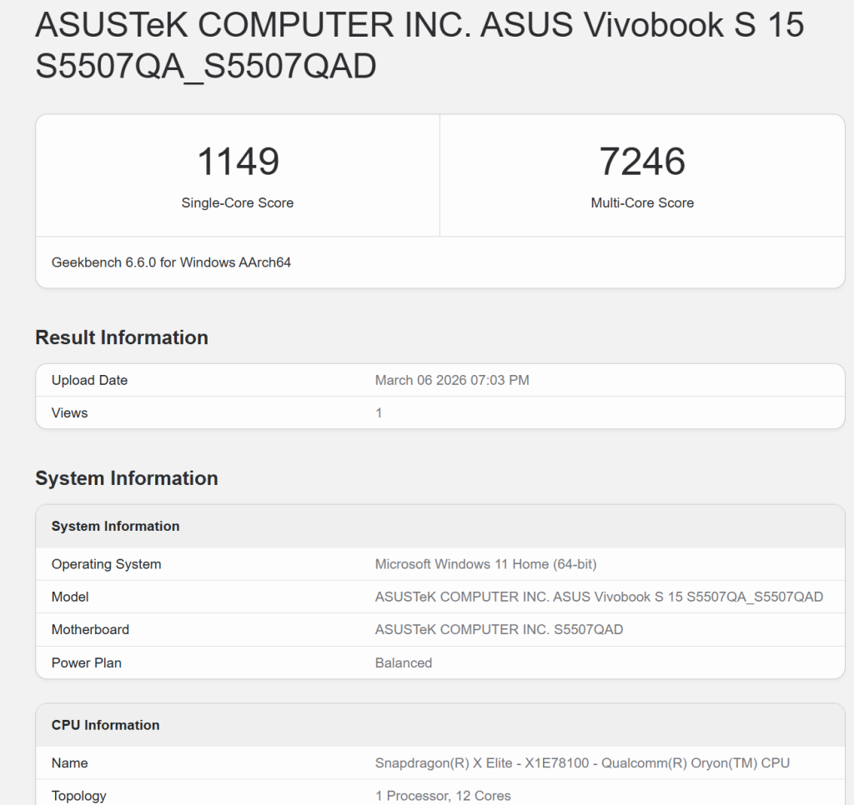854x805 pixels.
Task: Click the 1 Processor, 12 Cores topology value
Action: tap(443, 795)
